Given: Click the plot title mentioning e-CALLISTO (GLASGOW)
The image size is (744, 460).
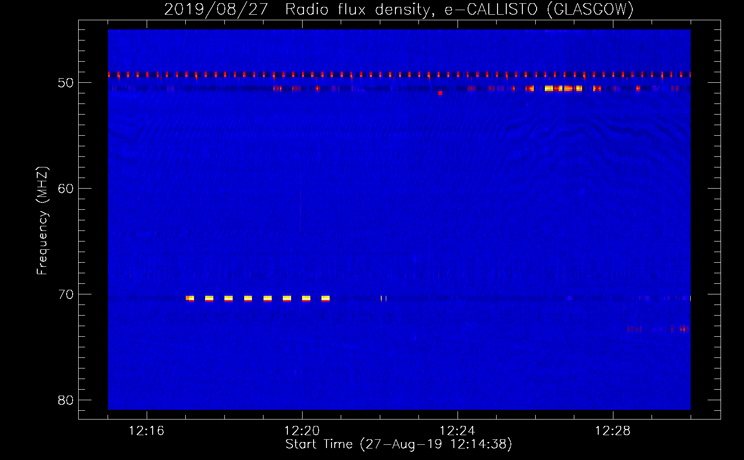Looking at the screenshot, I should click(398, 9).
